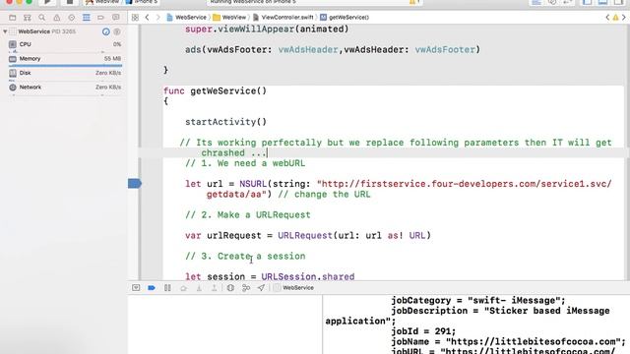Click the jobCategory console output line
The width and height of the screenshot is (630, 354).
[478, 301]
